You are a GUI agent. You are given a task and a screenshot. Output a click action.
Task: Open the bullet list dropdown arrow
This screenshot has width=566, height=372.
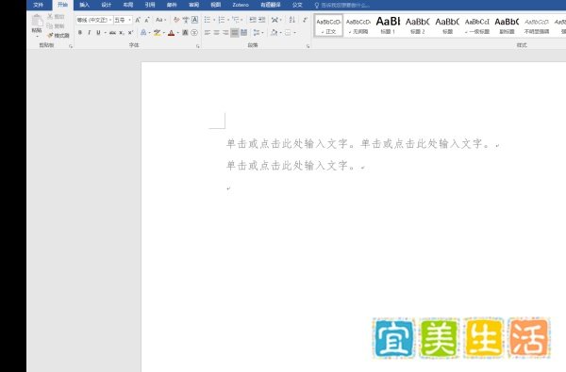pos(214,20)
